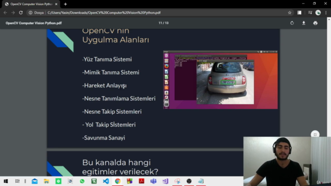Rotate the PDF with the rotate icon
Viewport: 331px width, 186px height.
coord(292,23)
